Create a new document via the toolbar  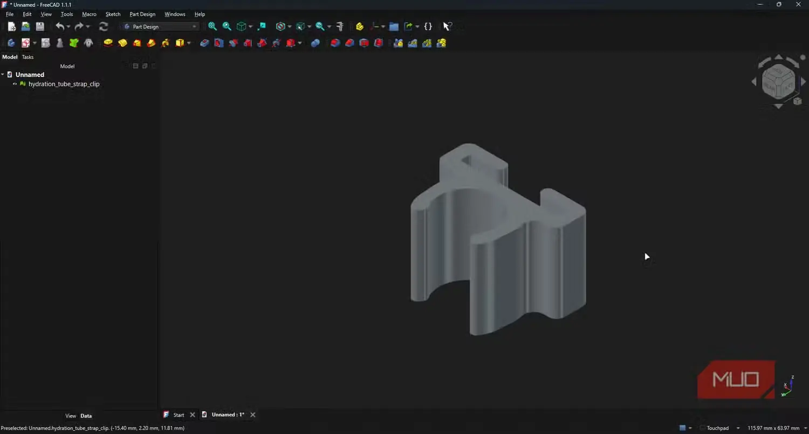coord(11,26)
